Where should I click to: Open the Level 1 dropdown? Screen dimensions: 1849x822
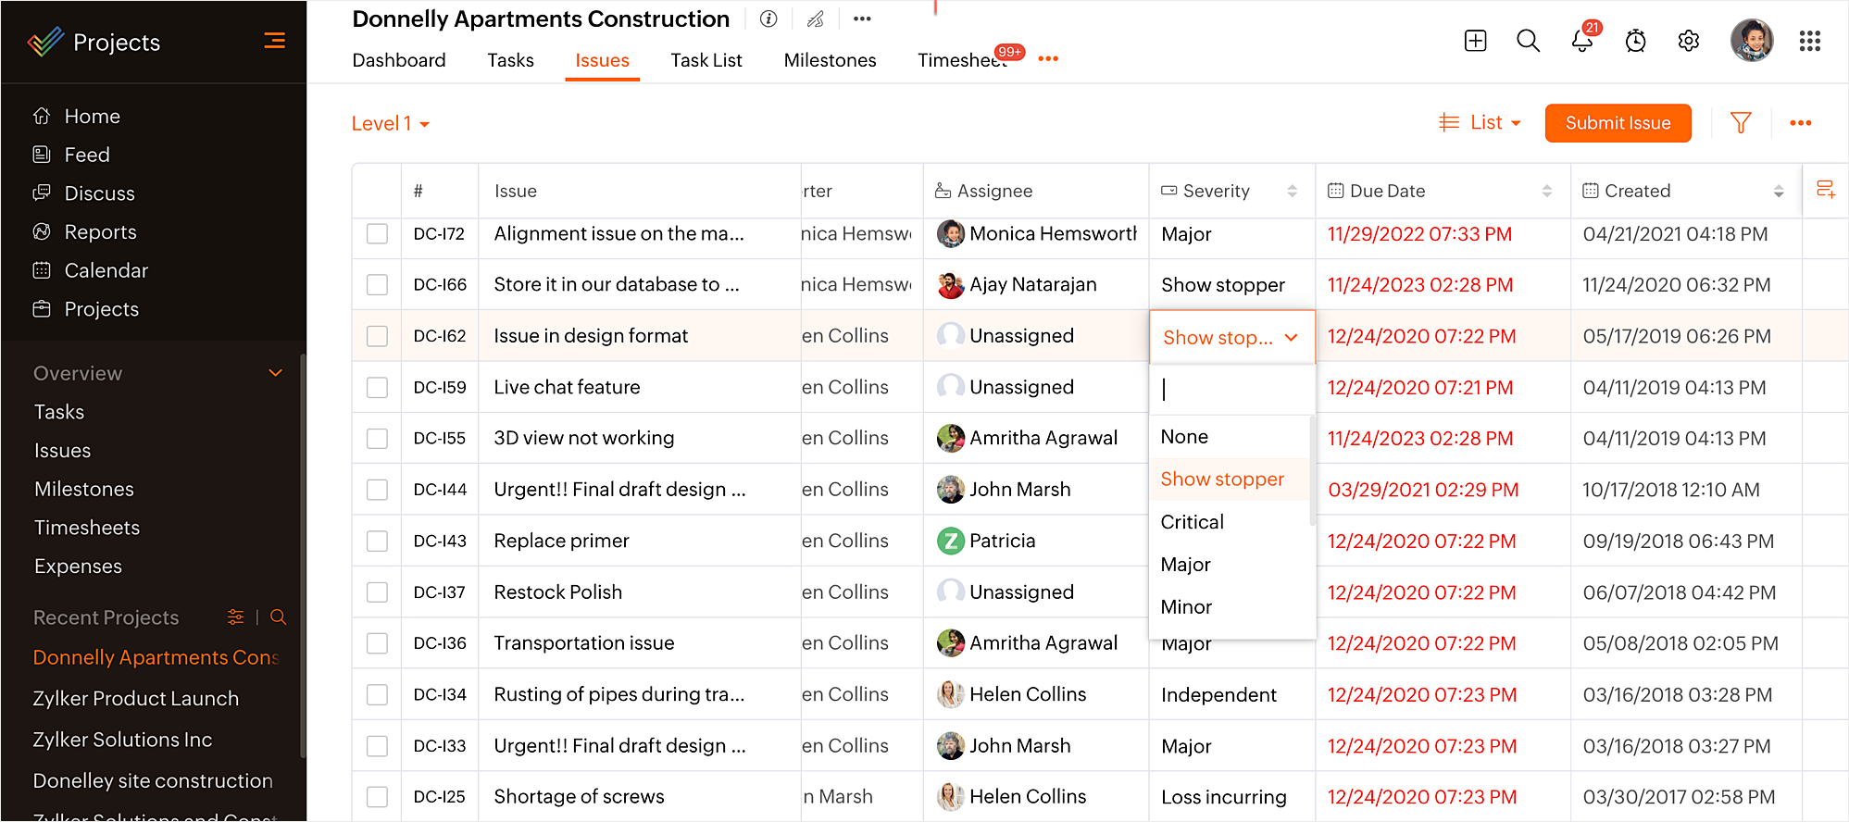pos(390,124)
